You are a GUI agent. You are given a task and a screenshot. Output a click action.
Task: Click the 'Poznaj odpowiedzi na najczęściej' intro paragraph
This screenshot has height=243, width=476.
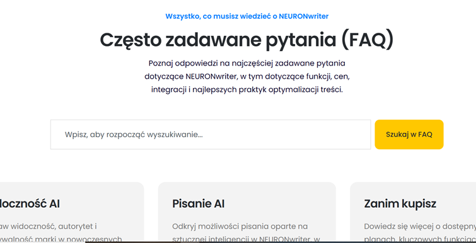(247, 77)
